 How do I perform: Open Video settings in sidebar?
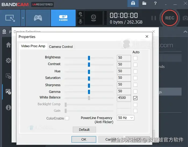(8, 76)
